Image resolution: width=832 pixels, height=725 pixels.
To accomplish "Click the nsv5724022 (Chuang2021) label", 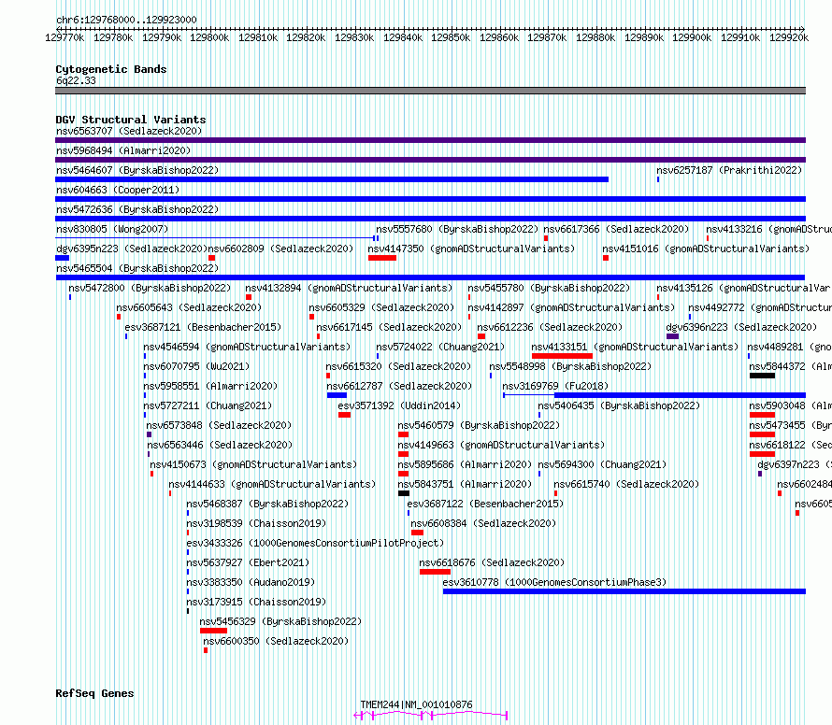I will pyautogui.click(x=440, y=347).
